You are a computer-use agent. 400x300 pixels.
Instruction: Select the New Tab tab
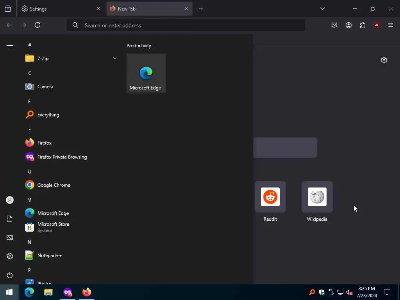coord(149,9)
